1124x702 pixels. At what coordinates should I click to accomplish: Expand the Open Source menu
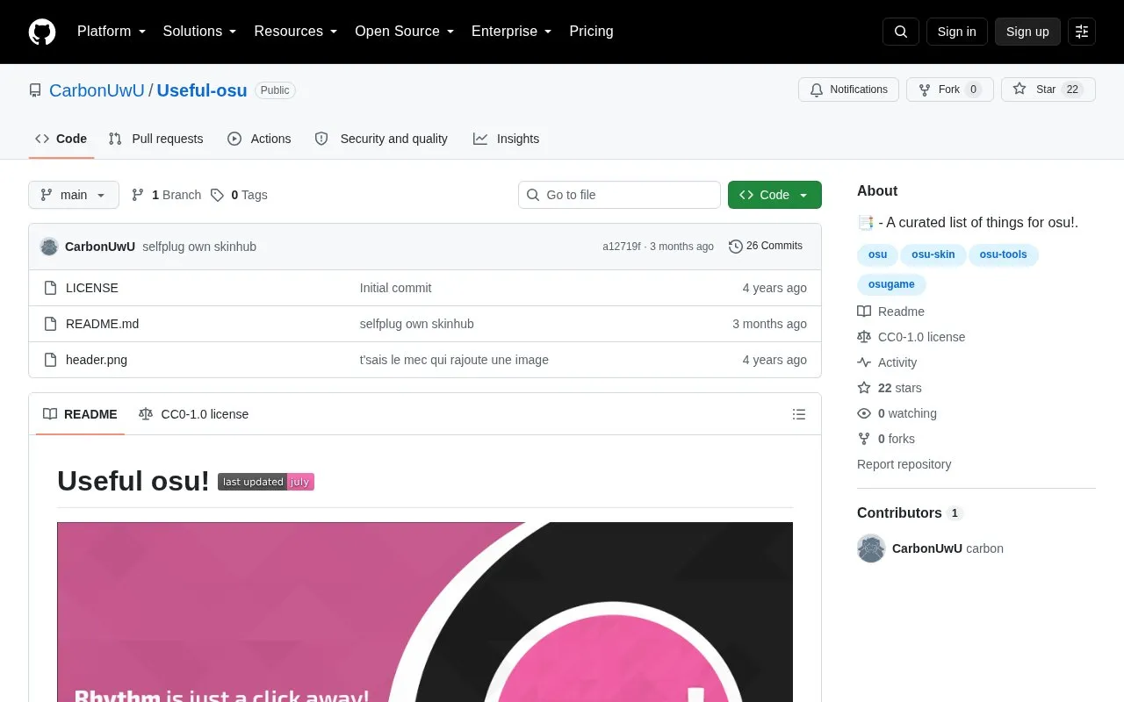pos(405,32)
